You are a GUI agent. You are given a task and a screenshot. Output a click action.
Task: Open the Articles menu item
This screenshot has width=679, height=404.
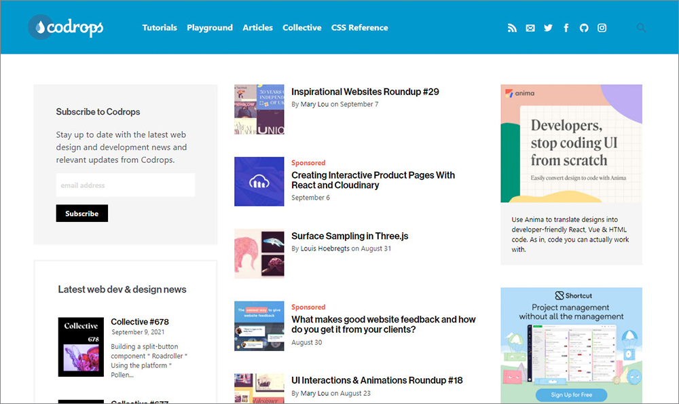pos(257,27)
